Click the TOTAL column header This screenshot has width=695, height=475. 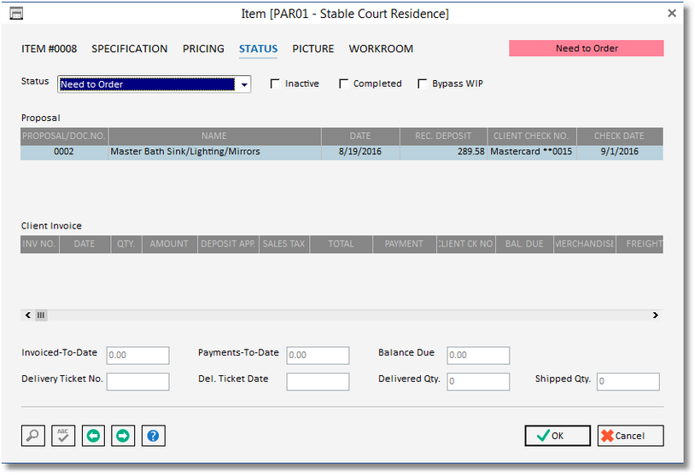[342, 245]
